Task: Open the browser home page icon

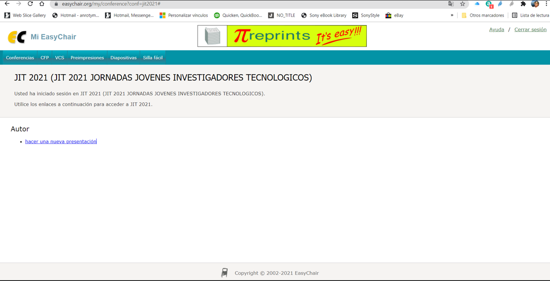Action: (x=42, y=4)
